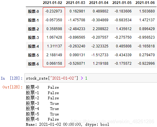Image resolution: width=157 pixels, height=127 pixels.
Task: Click cell value -0.275750
Action: point(123,37)
